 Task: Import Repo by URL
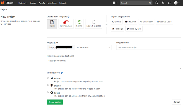134,29
